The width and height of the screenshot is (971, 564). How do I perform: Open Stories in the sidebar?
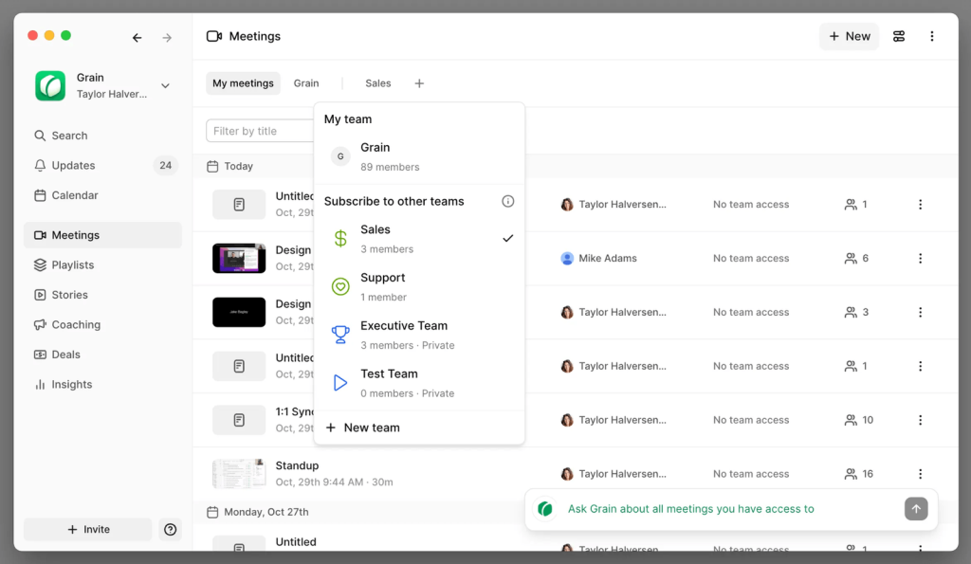(102, 295)
